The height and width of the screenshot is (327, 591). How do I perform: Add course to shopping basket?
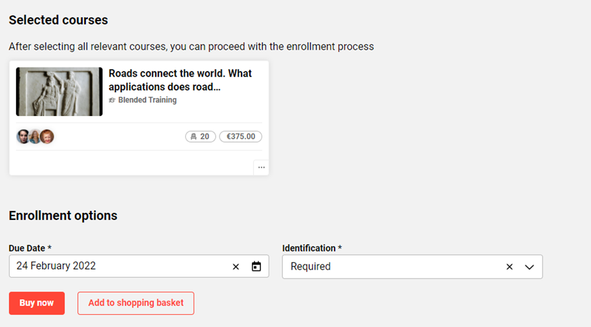click(x=136, y=303)
